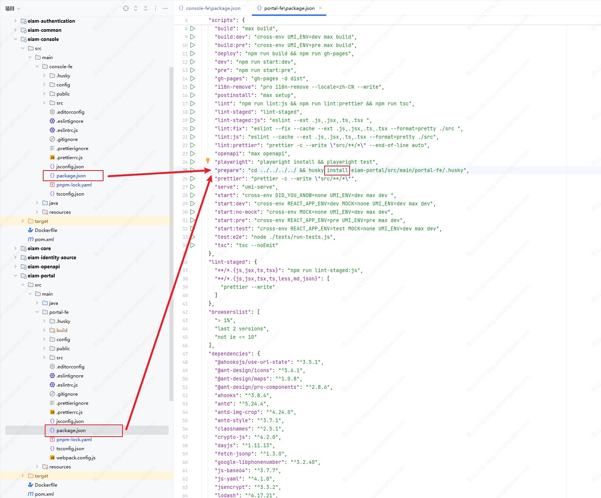Click the project tree vertical scrollbar
601x498 pixels.
[x=171, y=234]
